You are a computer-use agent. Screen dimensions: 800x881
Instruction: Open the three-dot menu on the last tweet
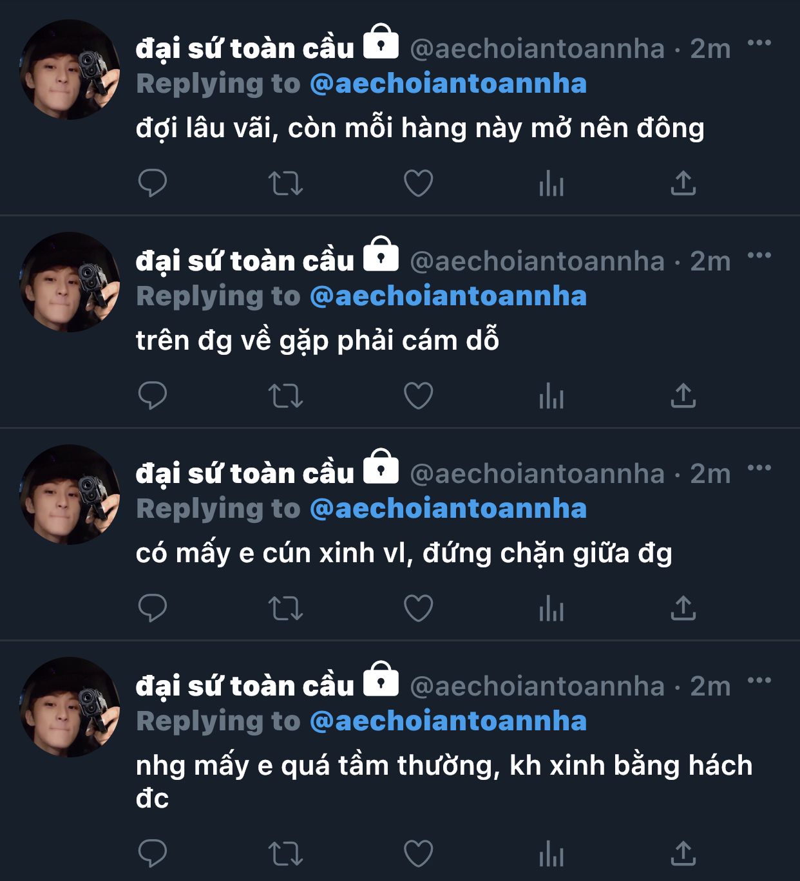[x=759, y=681]
